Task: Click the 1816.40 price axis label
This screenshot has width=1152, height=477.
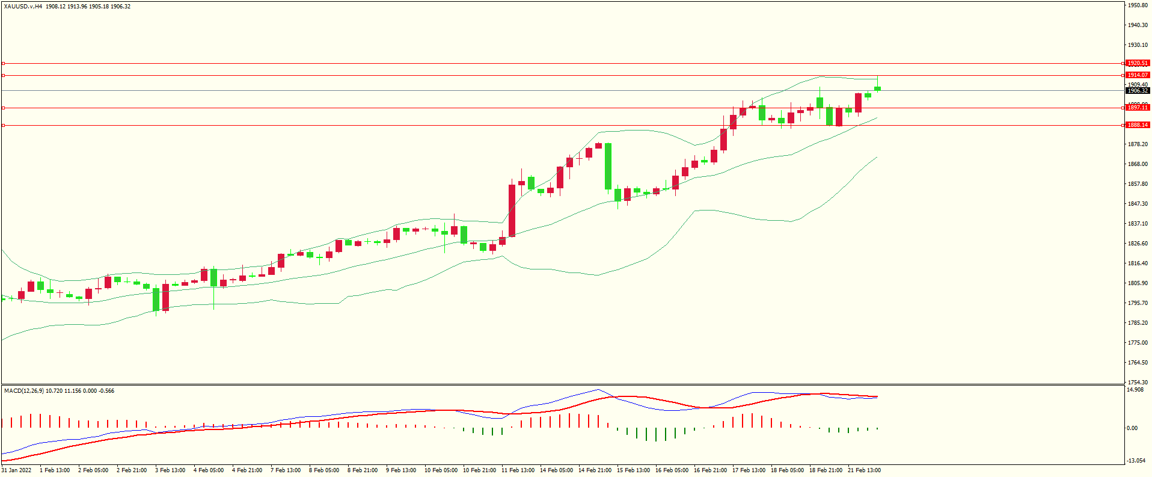Action: pyautogui.click(x=1138, y=263)
